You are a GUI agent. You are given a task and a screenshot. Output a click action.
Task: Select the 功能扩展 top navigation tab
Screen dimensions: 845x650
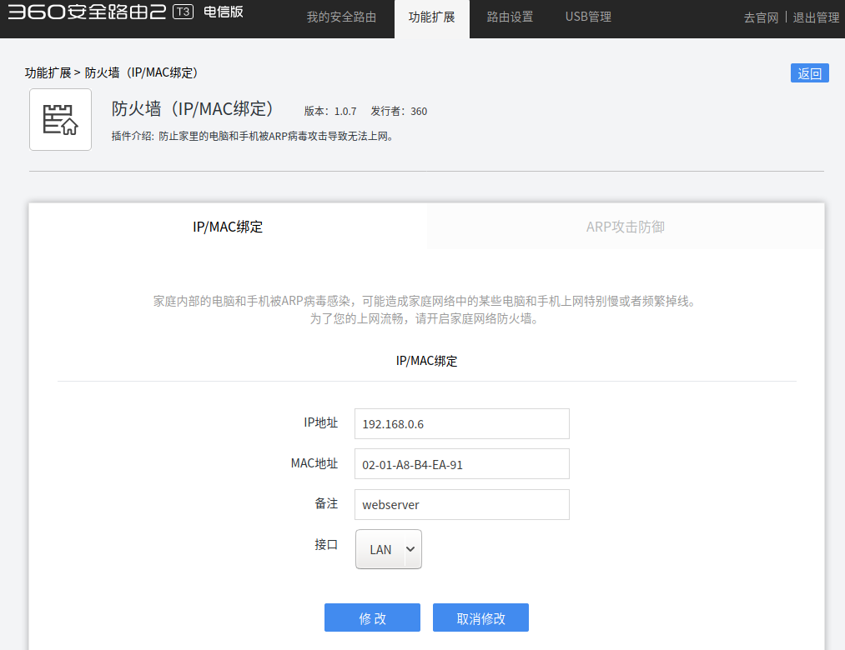click(x=431, y=17)
